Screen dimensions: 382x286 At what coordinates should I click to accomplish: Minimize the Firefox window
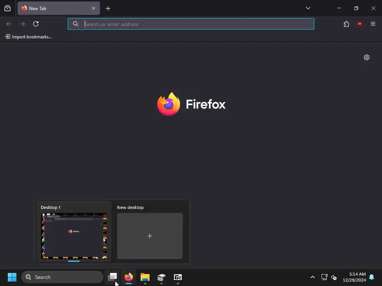click(339, 8)
